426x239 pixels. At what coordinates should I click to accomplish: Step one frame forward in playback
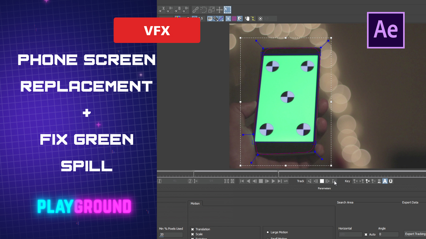coord(267,181)
